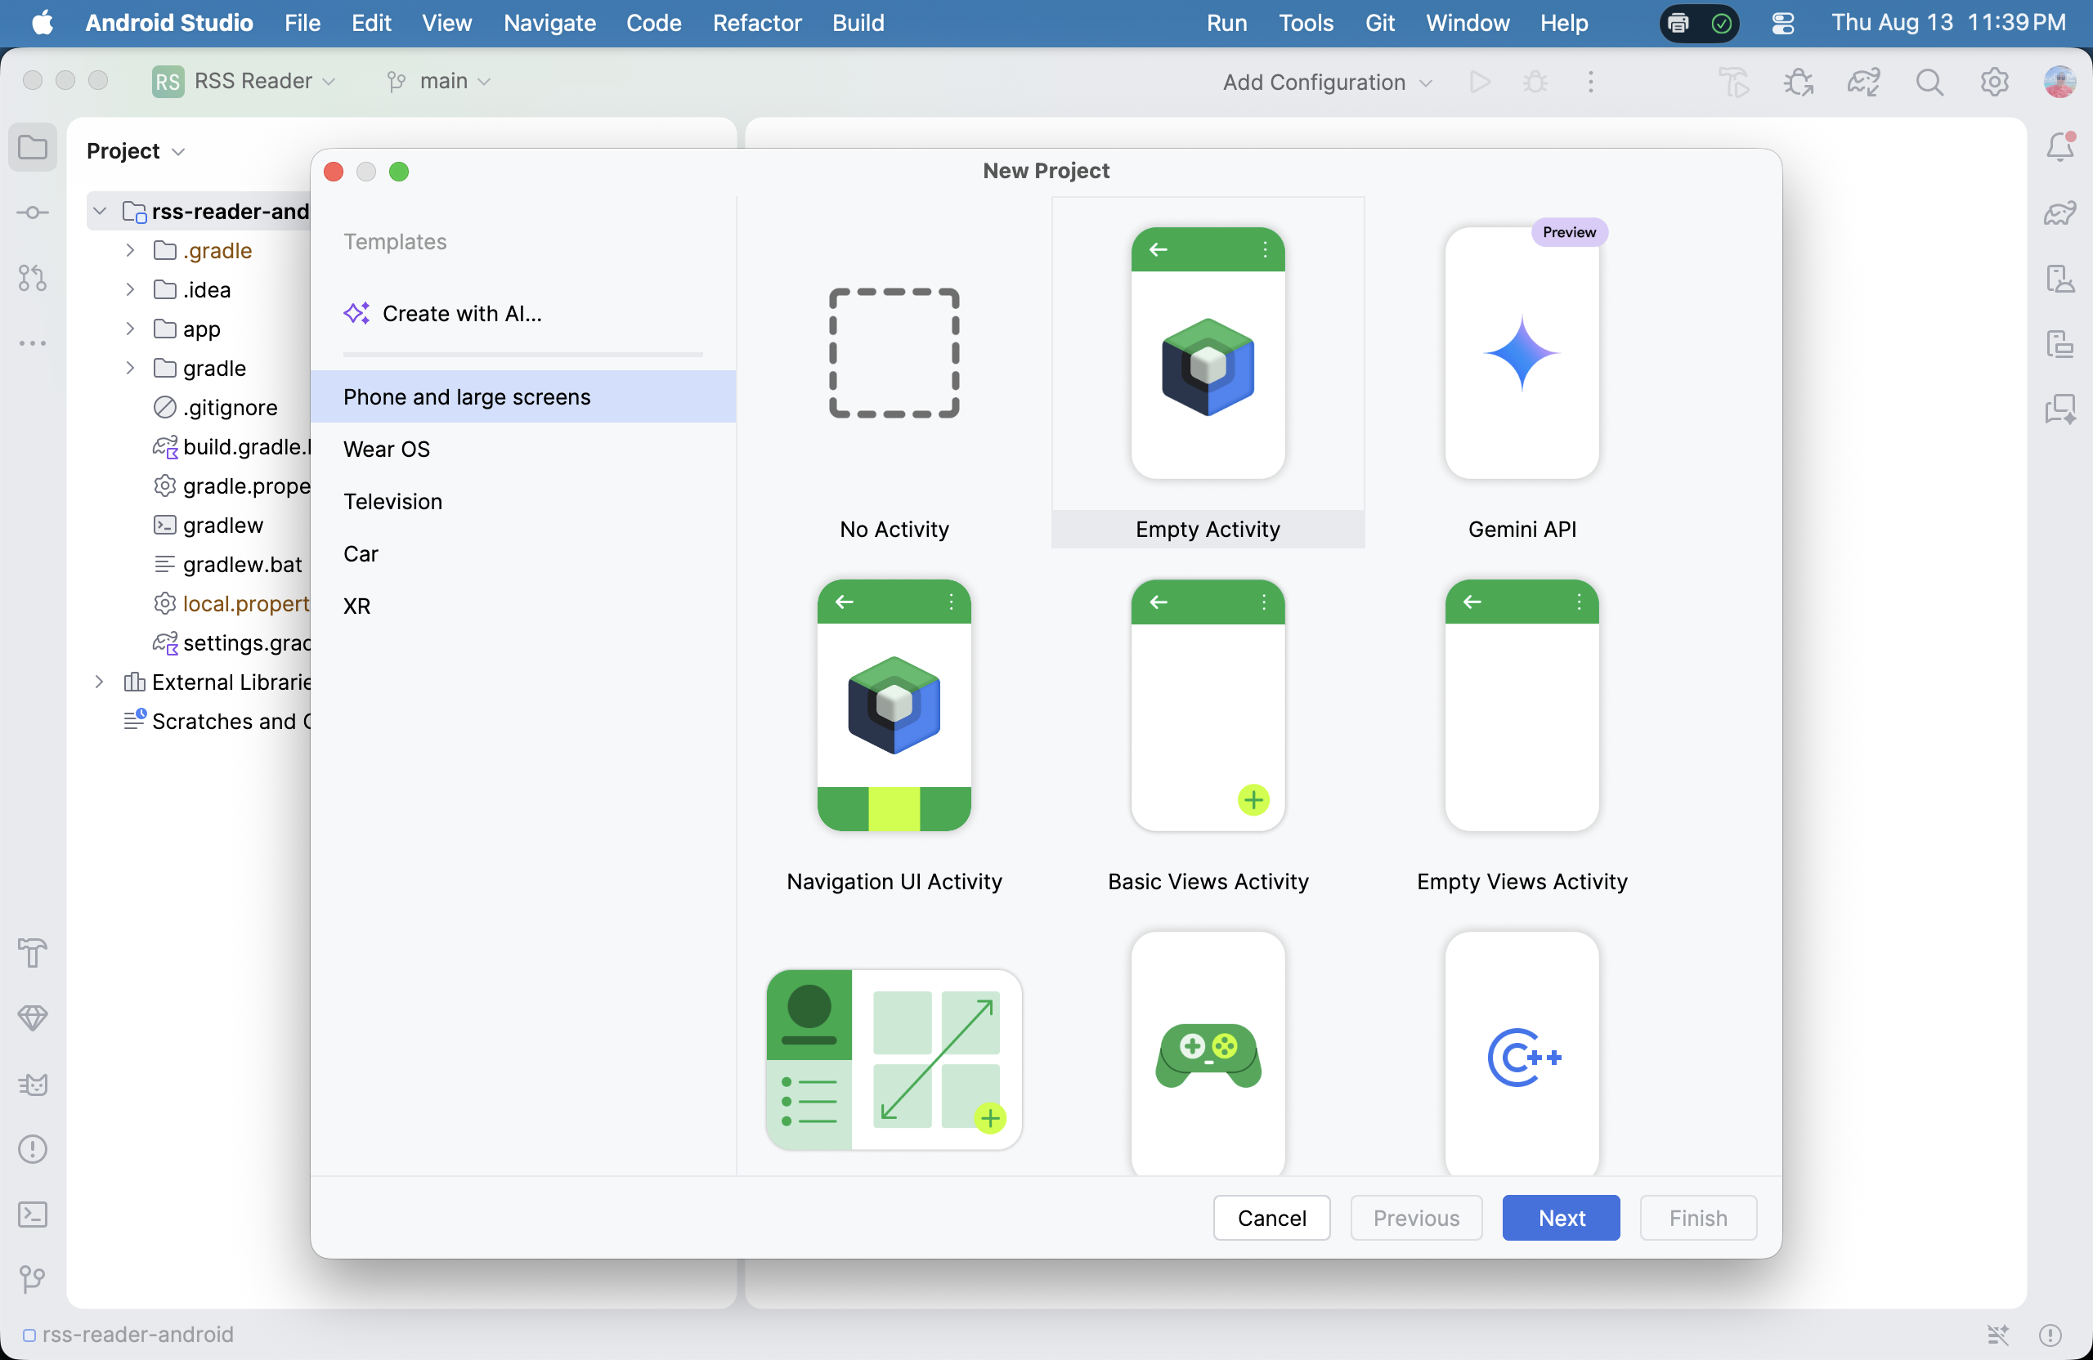The image size is (2093, 1360).
Task: Click the Attach Debugger to Process icon
Action: pos(1799,82)
